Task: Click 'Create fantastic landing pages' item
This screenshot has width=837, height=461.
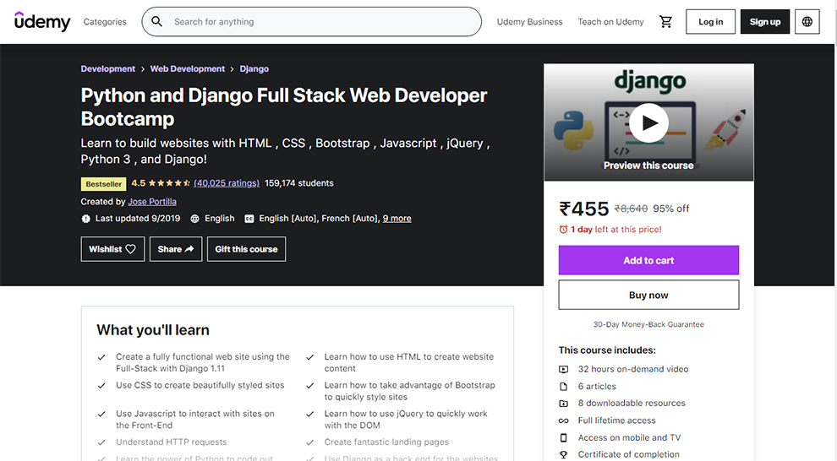Action: pyautogui.click(x=386, y=442)
